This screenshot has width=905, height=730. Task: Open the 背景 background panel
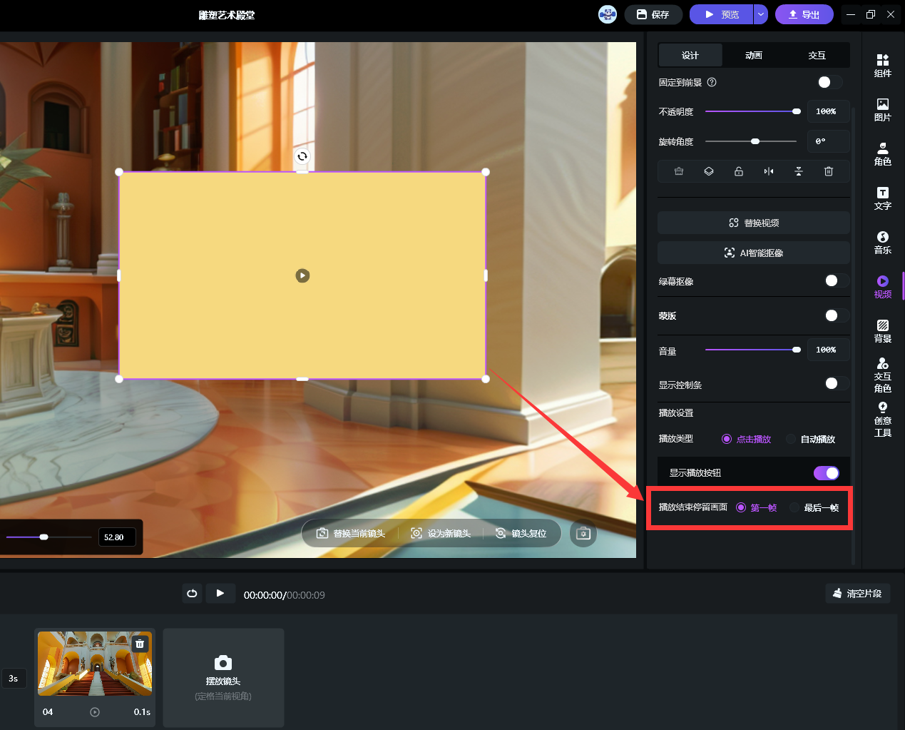882,330
